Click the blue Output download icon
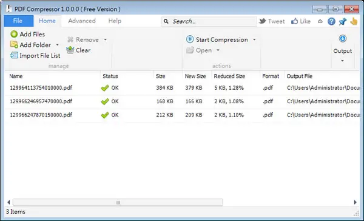This screenshot has height=221, width=364. click(343, 39)
